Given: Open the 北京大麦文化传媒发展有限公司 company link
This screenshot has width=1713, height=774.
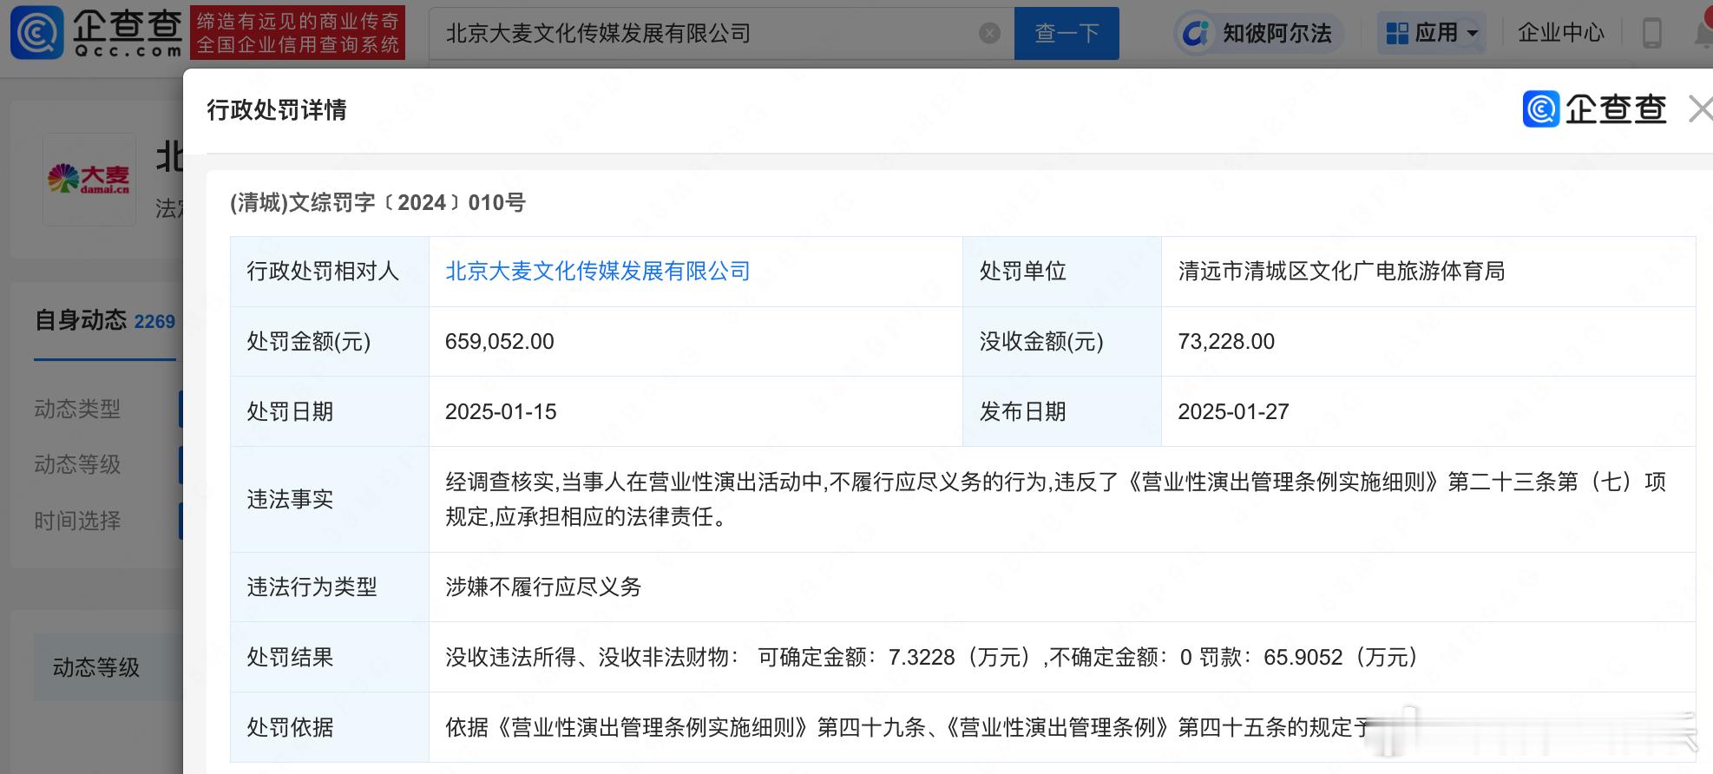Looking at the screenshot, I should (598, 271).
